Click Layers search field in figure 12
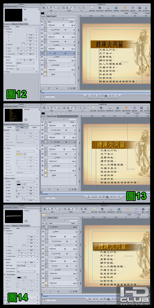 coord(69,19)
